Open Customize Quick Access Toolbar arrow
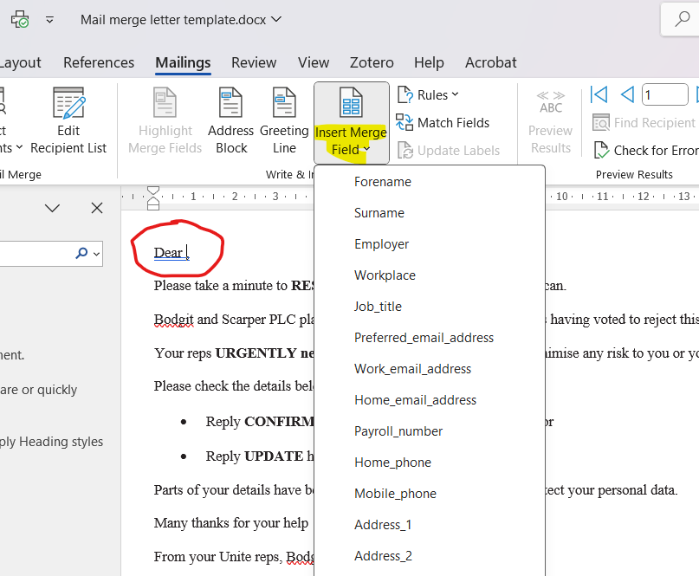The image size is (699, 576). click(49, 20)
